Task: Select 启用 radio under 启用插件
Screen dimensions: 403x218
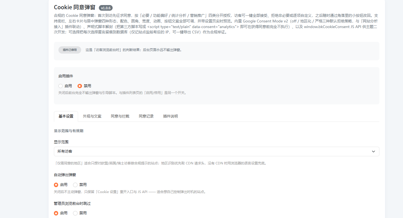Action: 60,86
